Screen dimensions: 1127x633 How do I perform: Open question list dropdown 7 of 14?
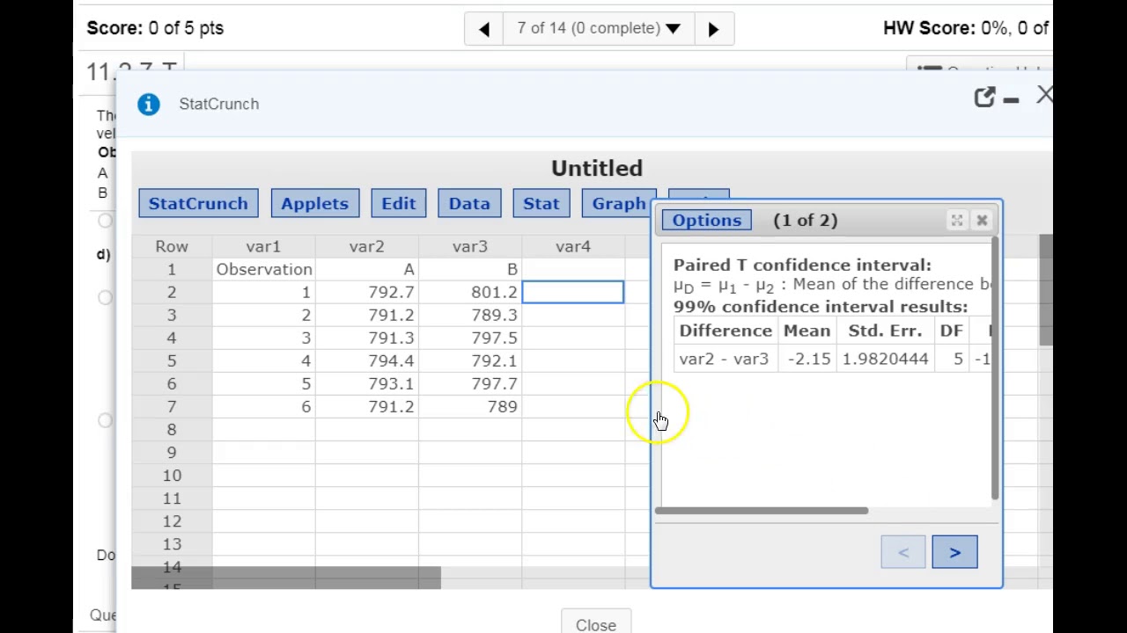pyautogui.click(x=599, y=28)
